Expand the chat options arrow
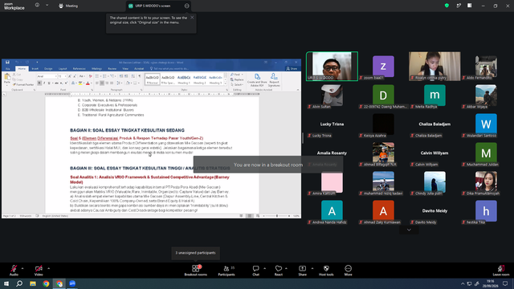The height and width of the screenshot is (289, 514). [264, 268]
